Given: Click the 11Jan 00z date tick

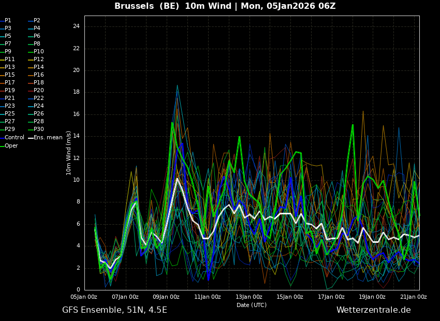Looking at the screenshot, I should [x=208, y=297].
